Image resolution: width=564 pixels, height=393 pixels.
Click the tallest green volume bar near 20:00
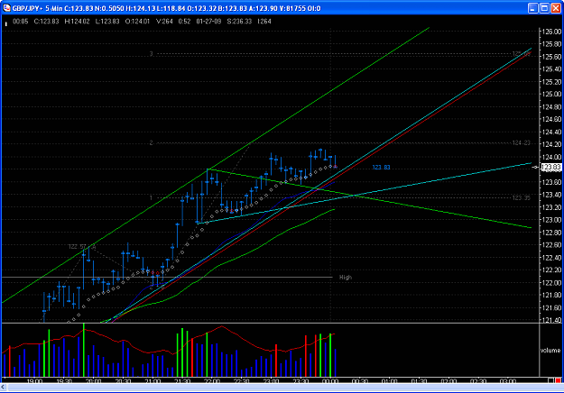coord(84,350)
